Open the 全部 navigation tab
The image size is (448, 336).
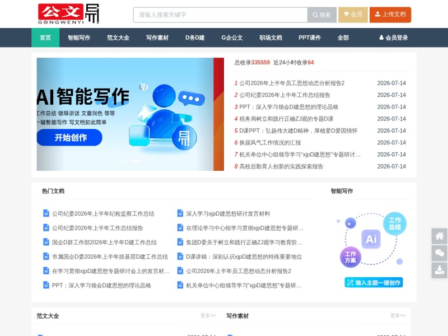(x=343, y=38)
